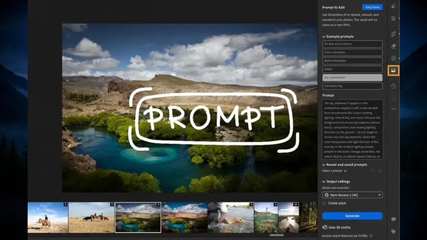Select the fly fisherman in river thumbnail
The image size is (427, 240).
point(266,217)
